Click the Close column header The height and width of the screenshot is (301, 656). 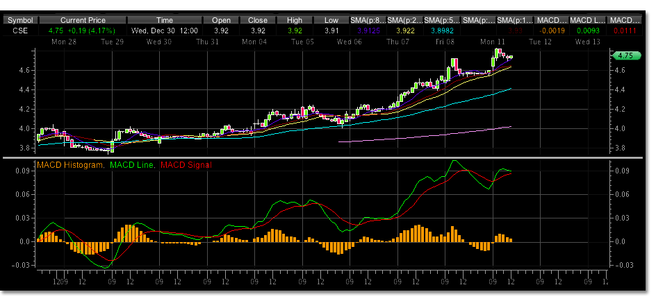pyautogui.click(x=257, y=21)
